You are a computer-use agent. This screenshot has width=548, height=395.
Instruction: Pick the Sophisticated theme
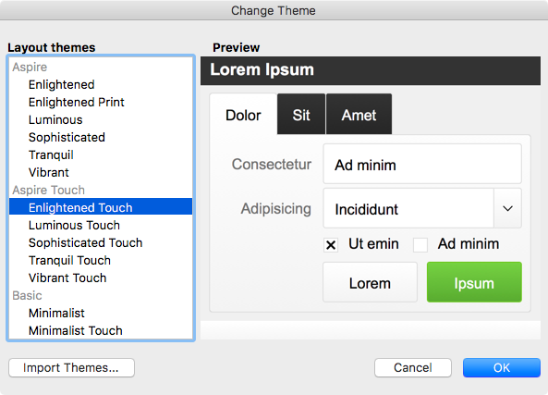click(101, 137)
